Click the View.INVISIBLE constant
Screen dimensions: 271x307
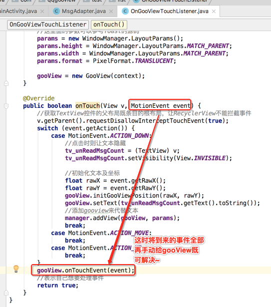pyautogui.click(x=201, y=158)
